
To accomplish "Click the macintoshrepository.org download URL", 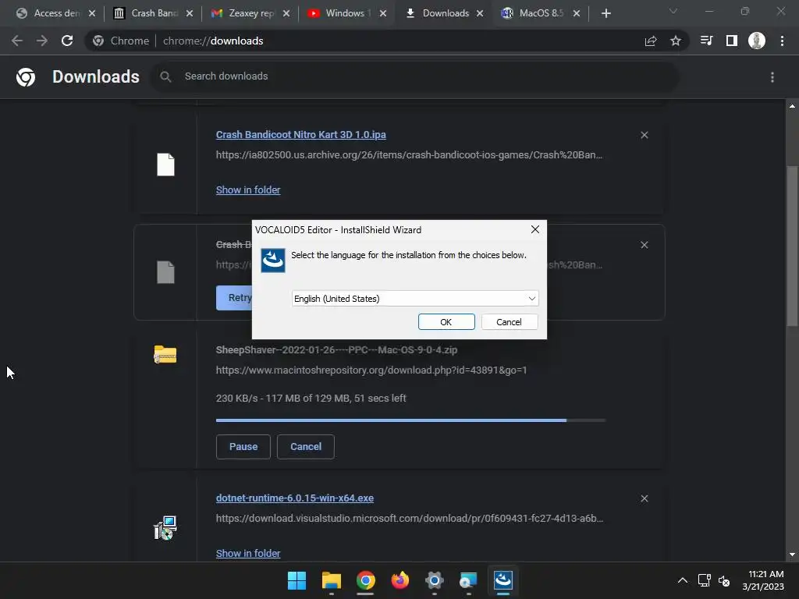I will pos(371,370).
